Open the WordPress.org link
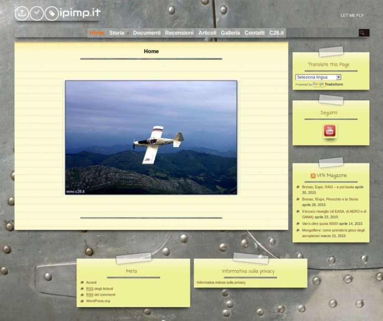This screenshot has width=383, height=321. click(x=98, y=301)
